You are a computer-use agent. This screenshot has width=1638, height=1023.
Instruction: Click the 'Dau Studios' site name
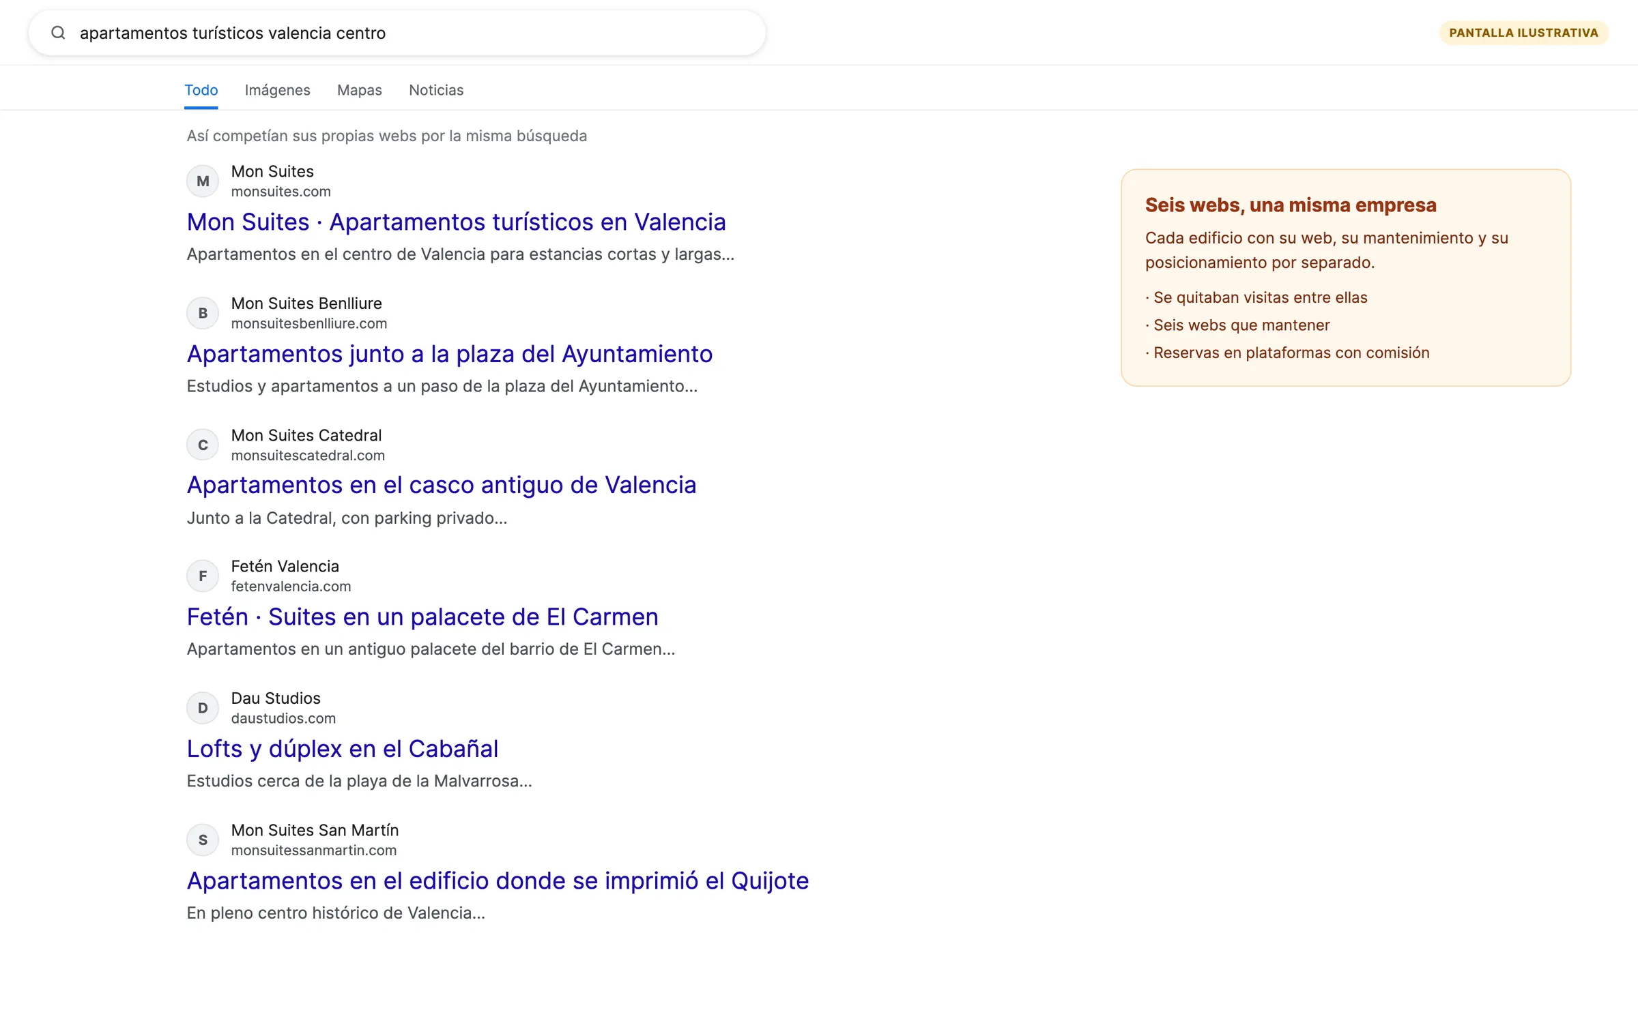click(x=276, y=698)
